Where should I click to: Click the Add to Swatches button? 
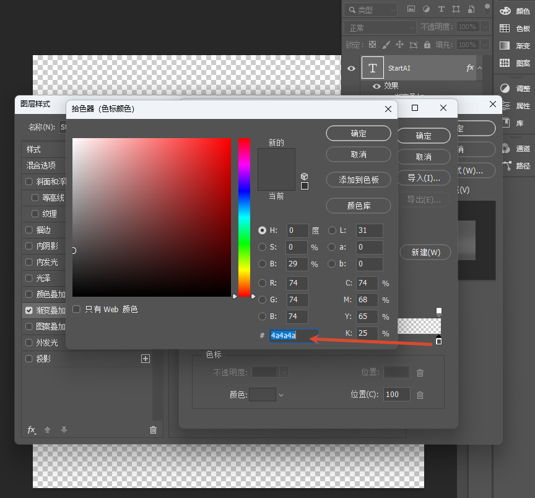(x=359, y=180)
